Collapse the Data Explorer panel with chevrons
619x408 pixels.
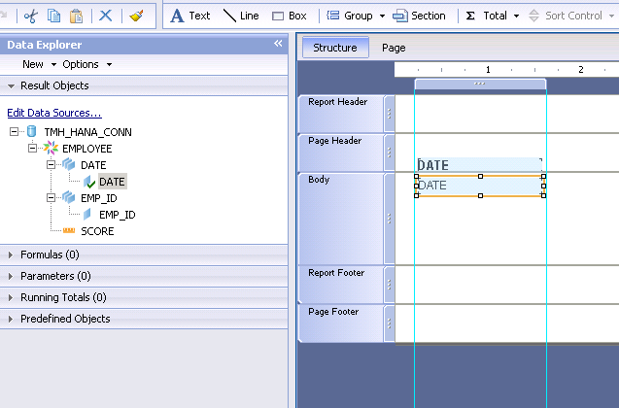click(278, 44)
